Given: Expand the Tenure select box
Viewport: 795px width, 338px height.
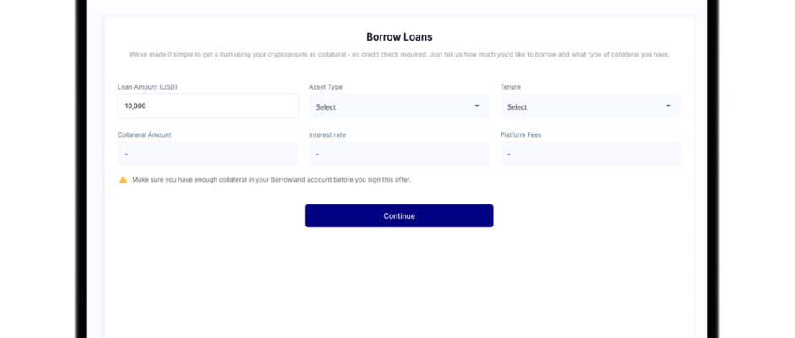Looking at the screenshot, I should click(x=590, y=106).
